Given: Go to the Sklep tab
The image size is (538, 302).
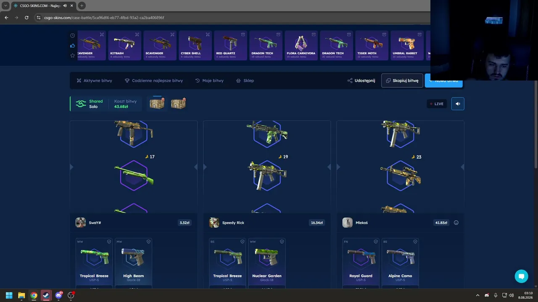Looking at the screenshot, I should [245, 81].
